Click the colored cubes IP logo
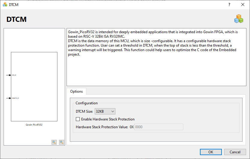250x159 pixels. [x=239, y=19]
